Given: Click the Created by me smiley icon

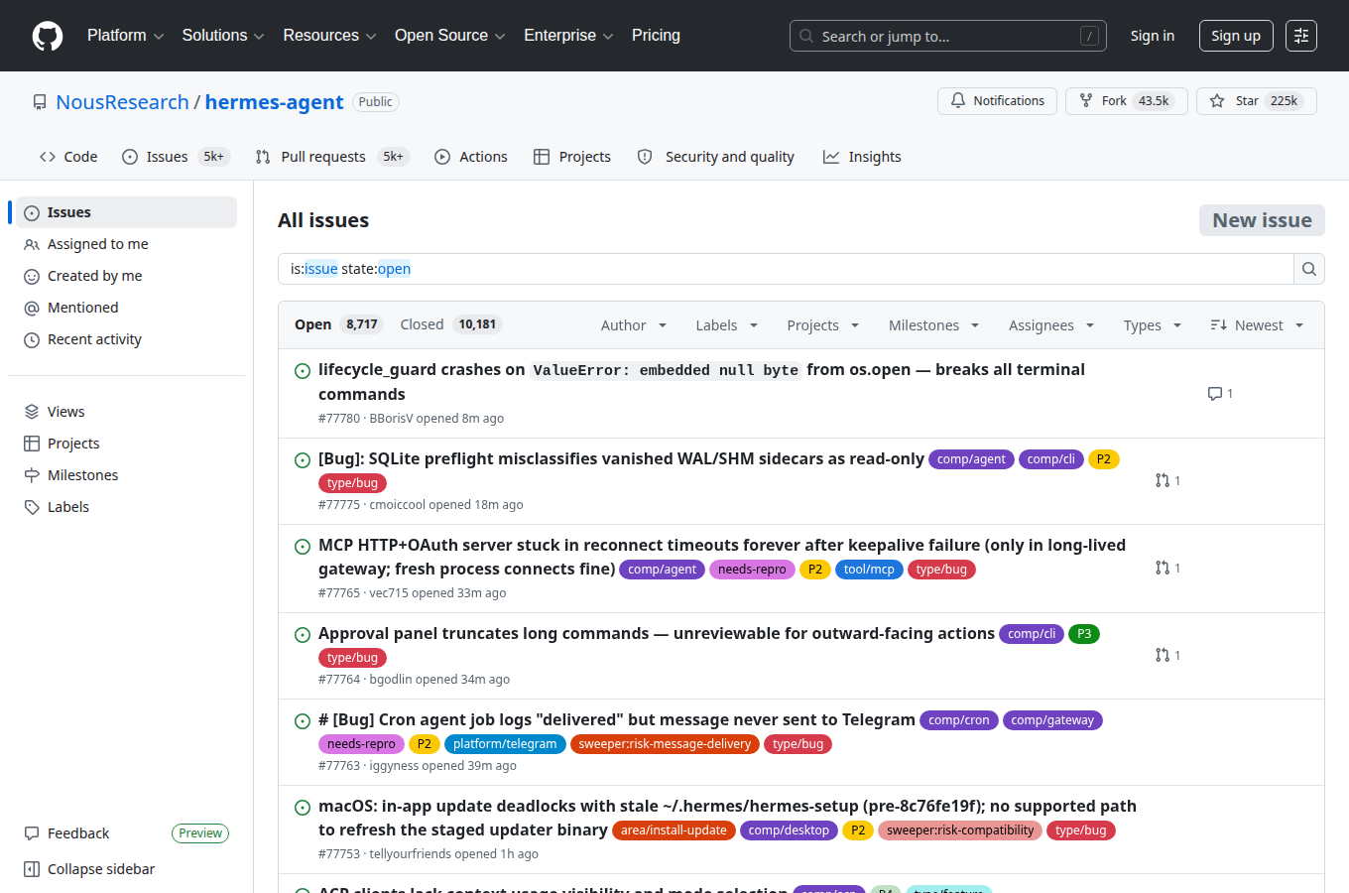Looking at the screenshot, I should pyautogui.click(x=32, y=276).
